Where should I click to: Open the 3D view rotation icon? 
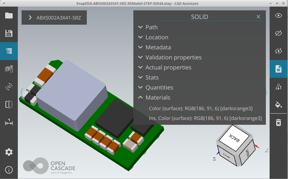click(9, 87)
